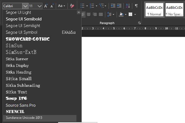
Task: Sort text with the A-Z icon
Action: point(127,6)
